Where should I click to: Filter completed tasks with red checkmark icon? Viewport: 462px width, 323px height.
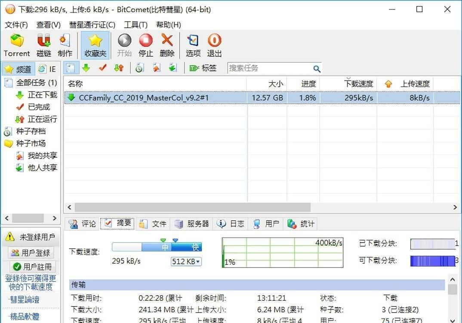(x=102, y=68)
